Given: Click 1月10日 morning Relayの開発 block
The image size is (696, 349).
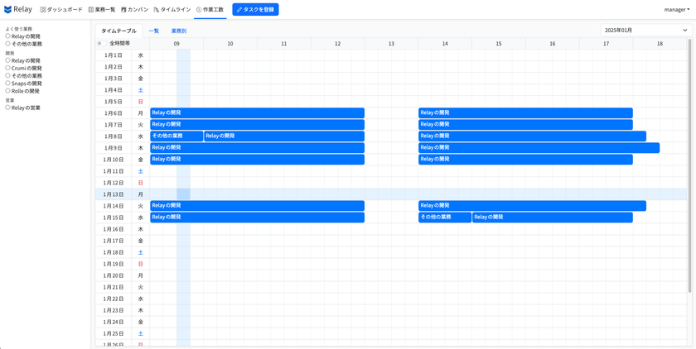Looking at the screenshot, I should (x=257, y=160).
